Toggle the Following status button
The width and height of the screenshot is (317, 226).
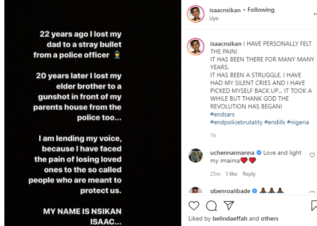261,10
